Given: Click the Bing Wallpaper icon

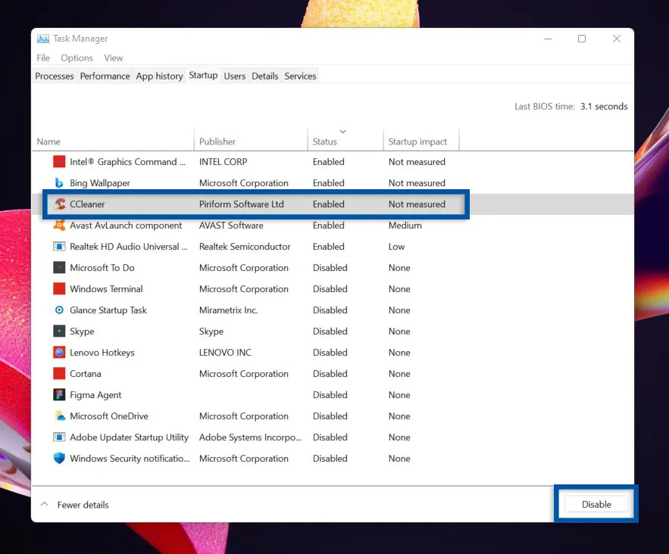Looking at the screenshot, I should pyautogui.click(x=58, y=182).
